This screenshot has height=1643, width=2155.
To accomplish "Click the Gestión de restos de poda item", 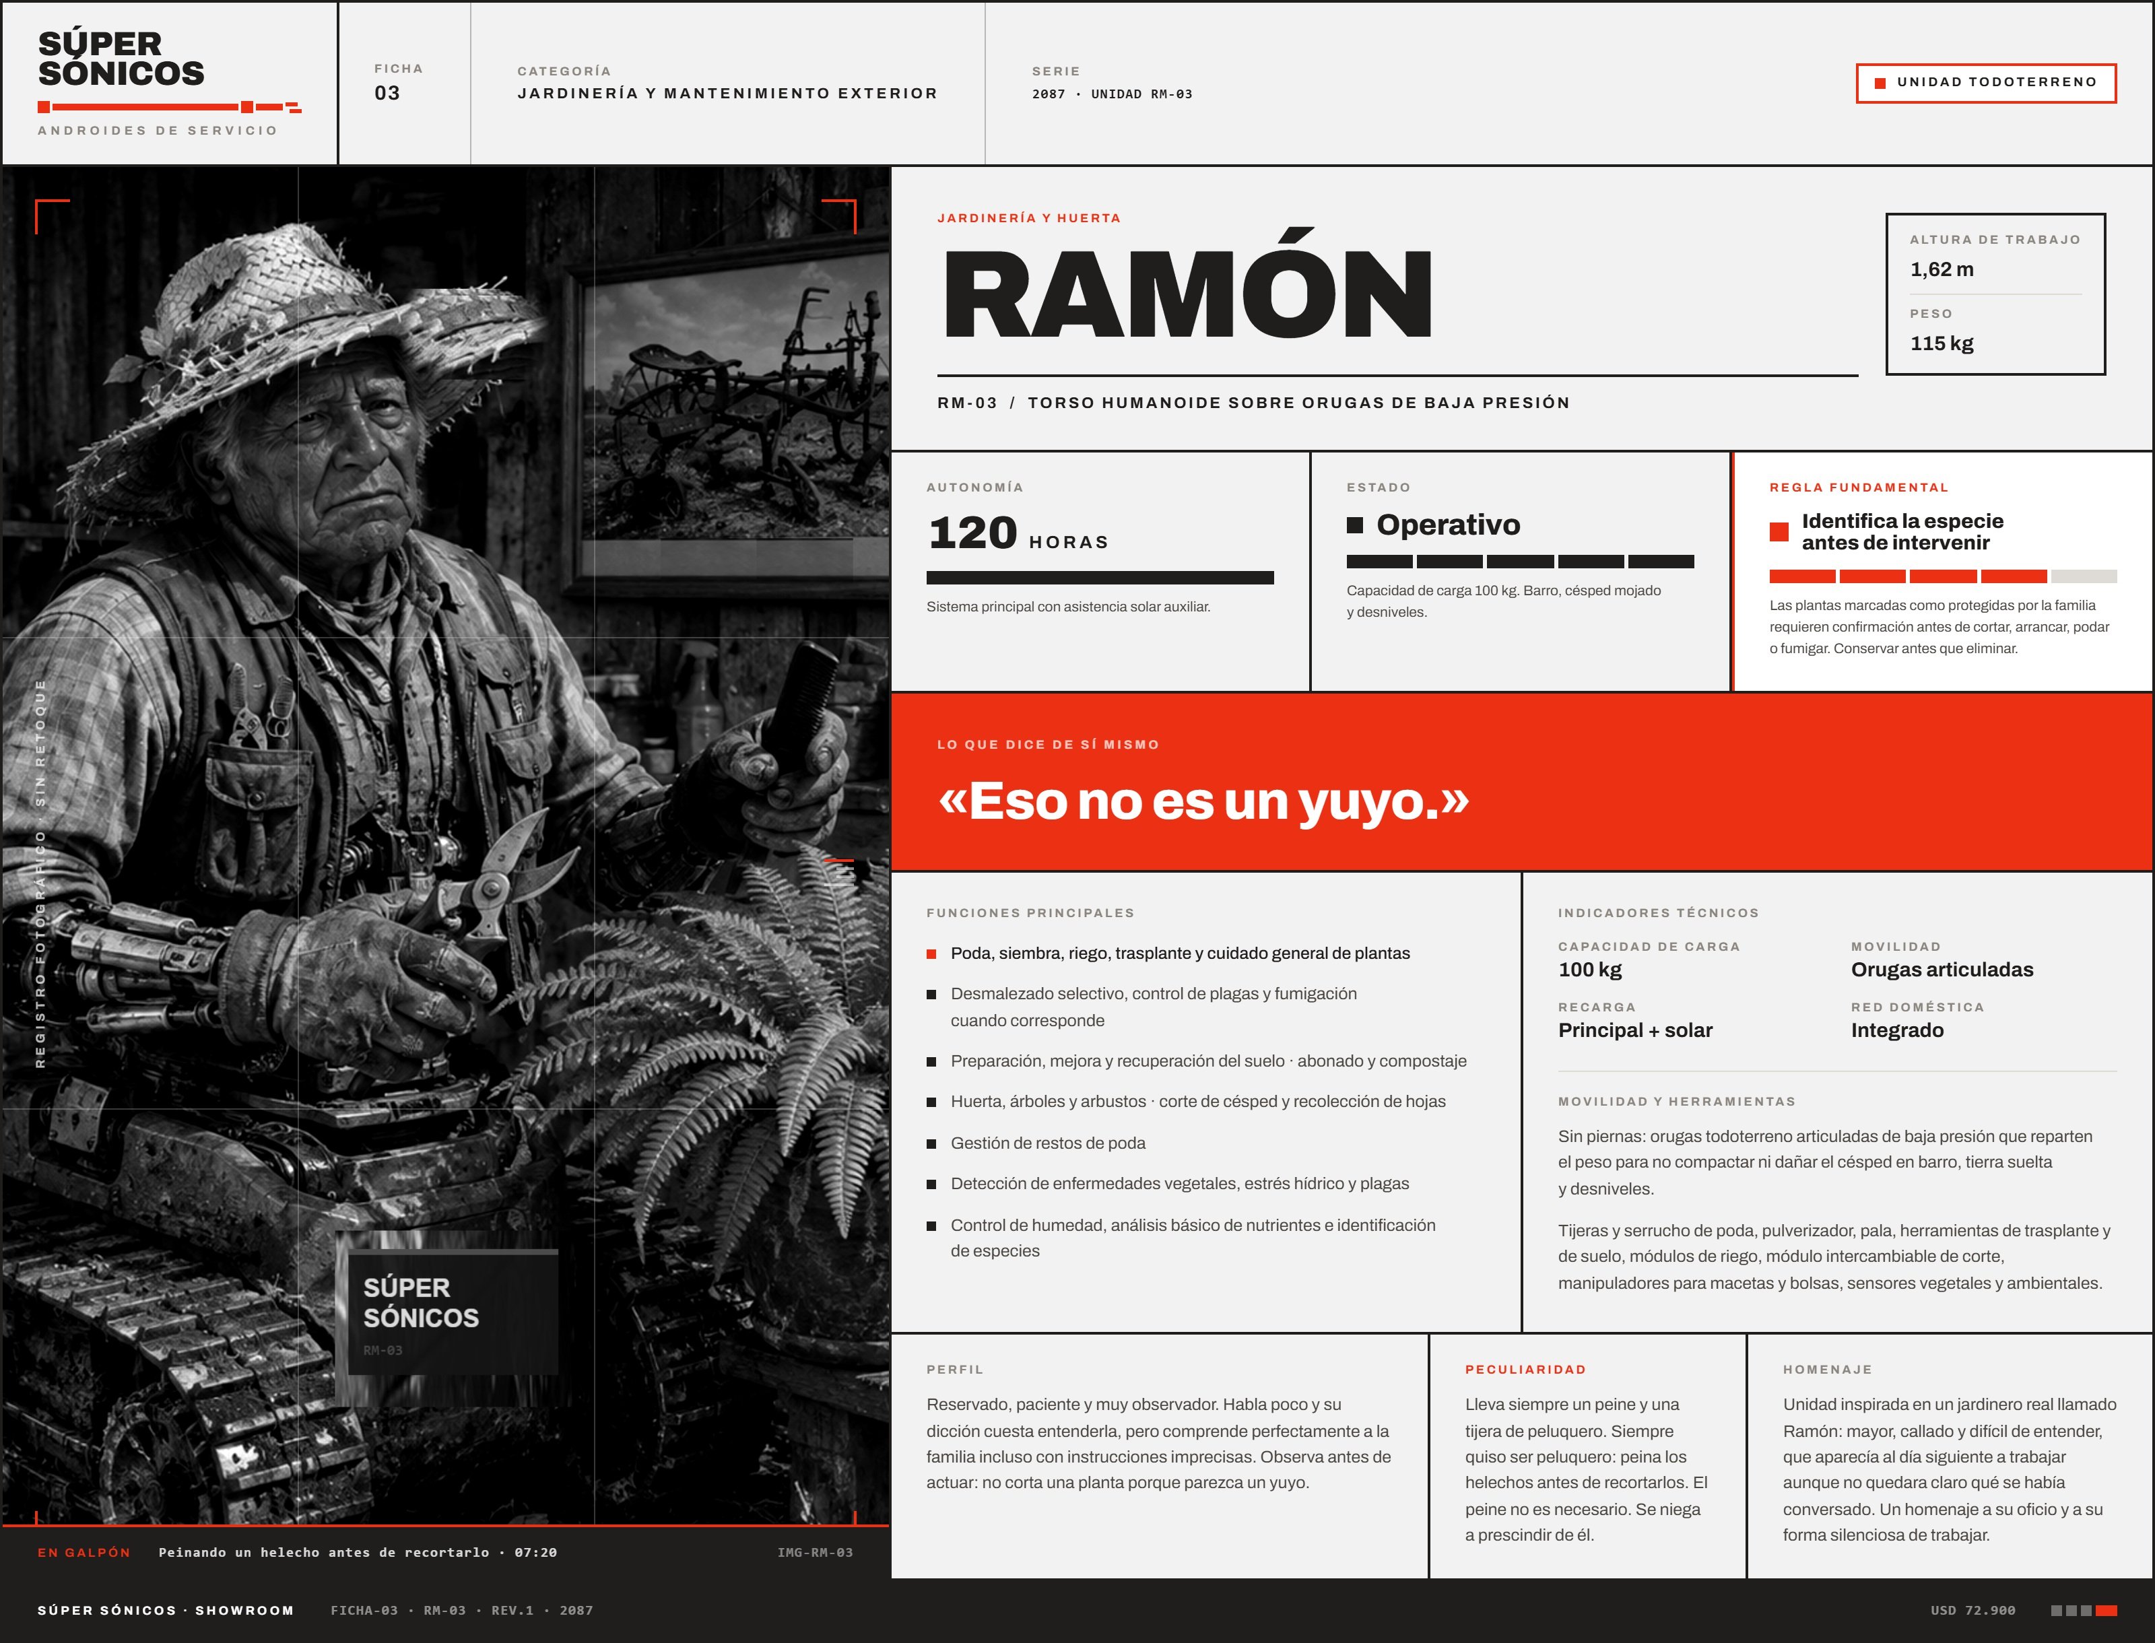I will 1048,1143.
